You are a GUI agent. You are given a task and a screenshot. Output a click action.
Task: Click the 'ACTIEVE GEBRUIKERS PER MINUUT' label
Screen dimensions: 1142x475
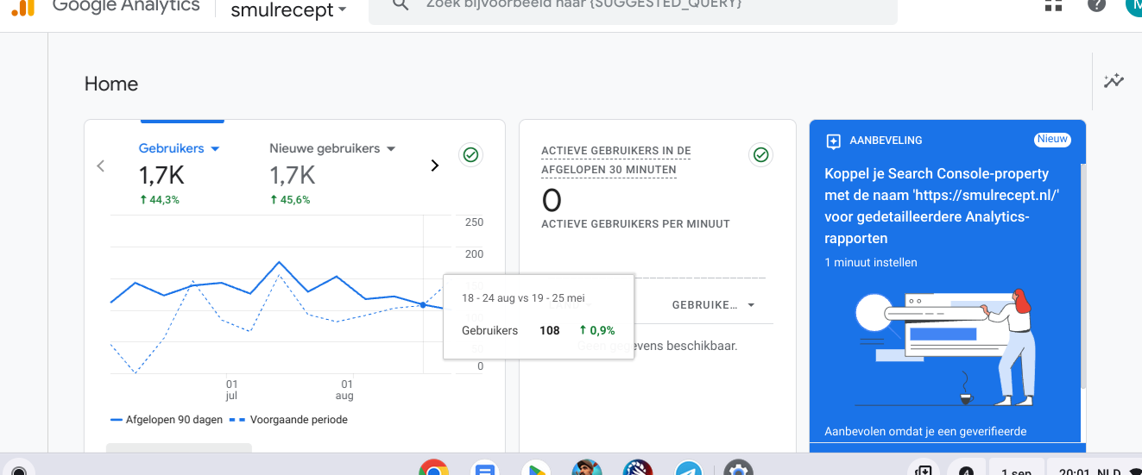pos(635,224)
